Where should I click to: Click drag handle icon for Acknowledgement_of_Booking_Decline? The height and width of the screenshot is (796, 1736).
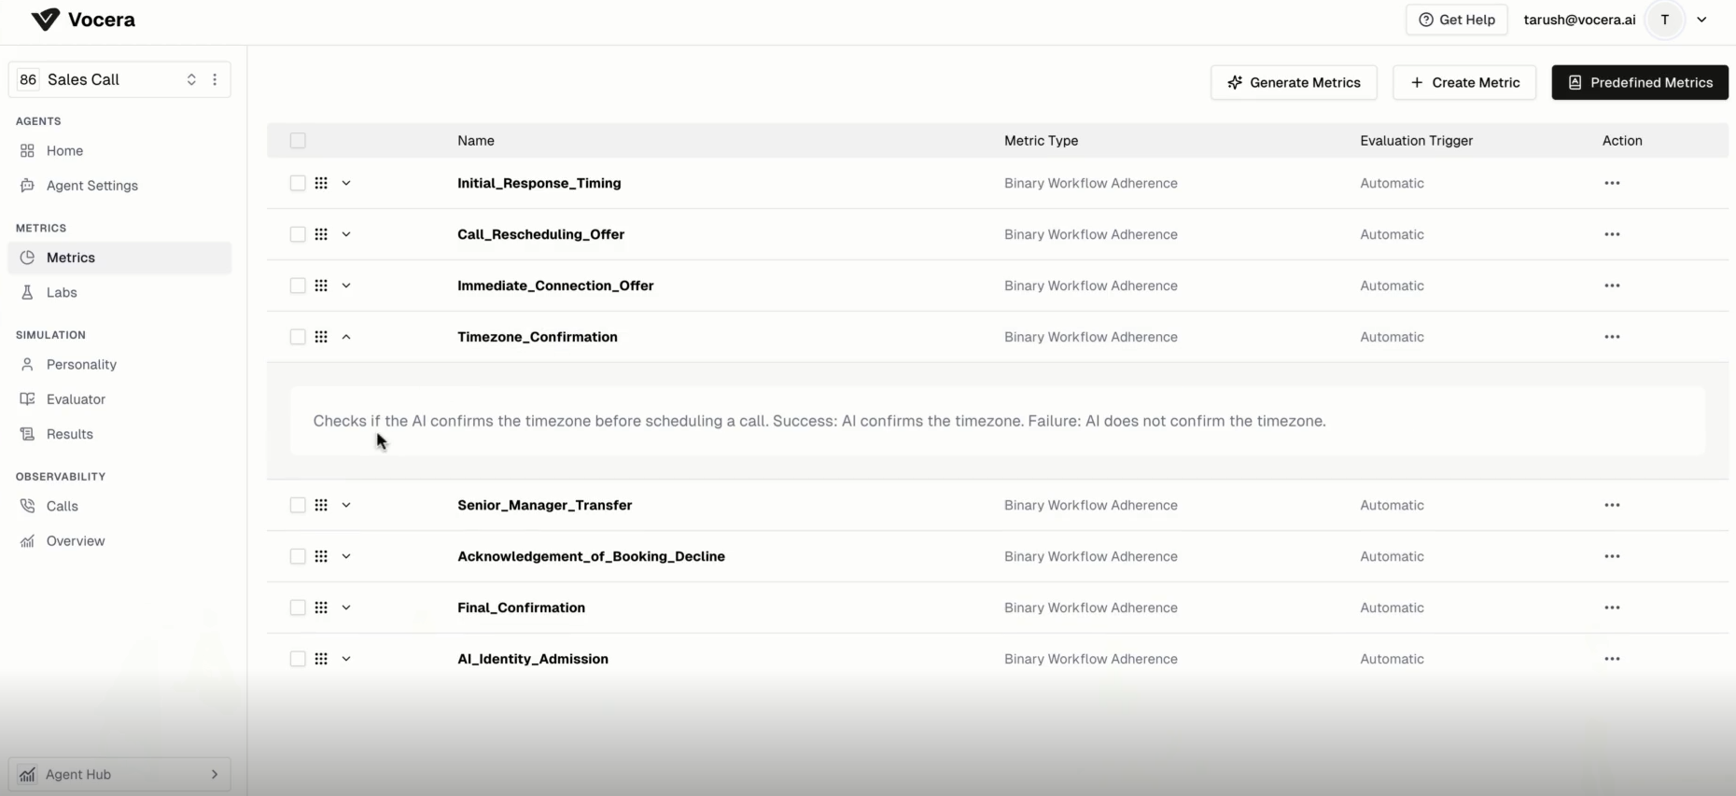(321, 556)
